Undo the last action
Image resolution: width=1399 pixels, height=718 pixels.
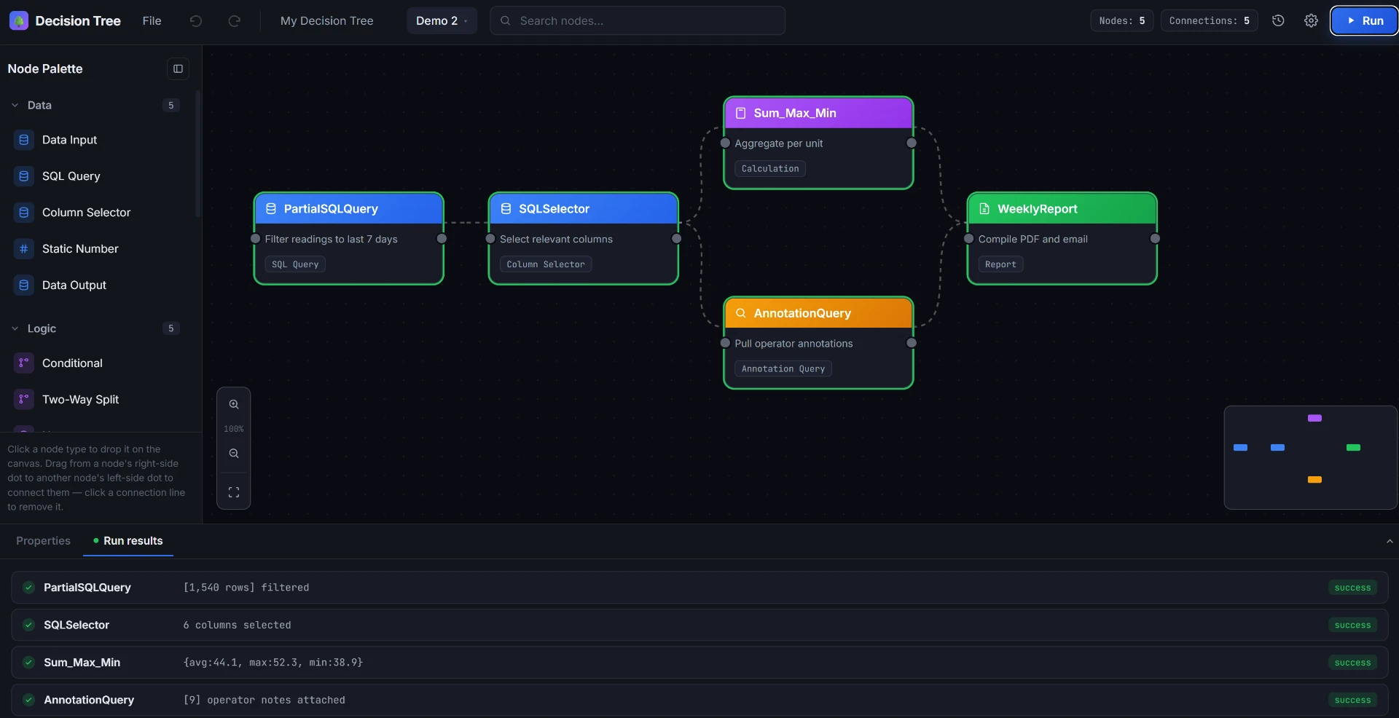(195, 20)
